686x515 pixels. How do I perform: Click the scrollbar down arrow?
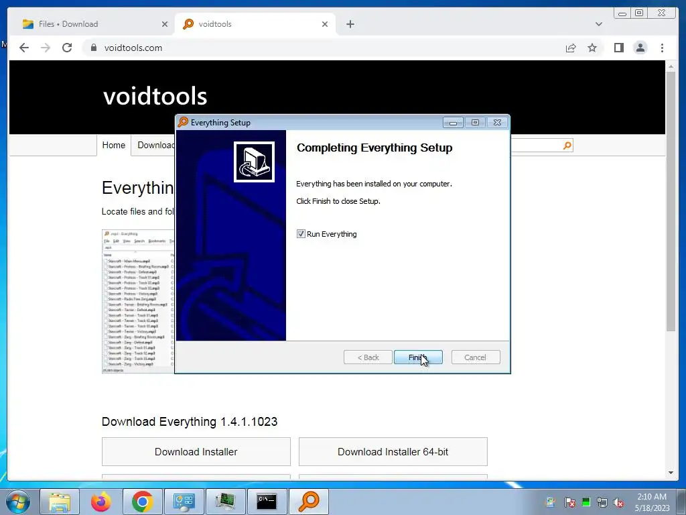[x=671, y=473]
